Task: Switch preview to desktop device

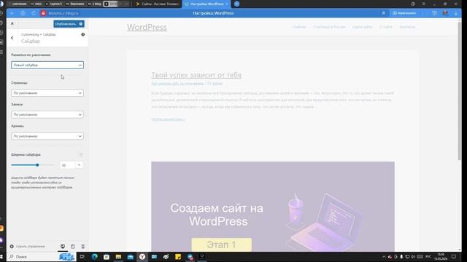Action: 63,246
